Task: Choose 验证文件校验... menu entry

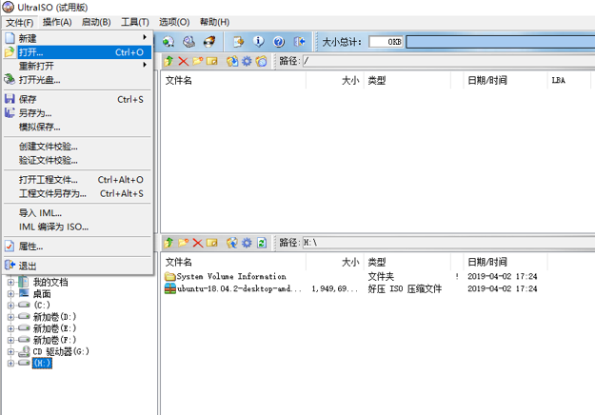Action: pyautogui.click(x=78, y=160)
